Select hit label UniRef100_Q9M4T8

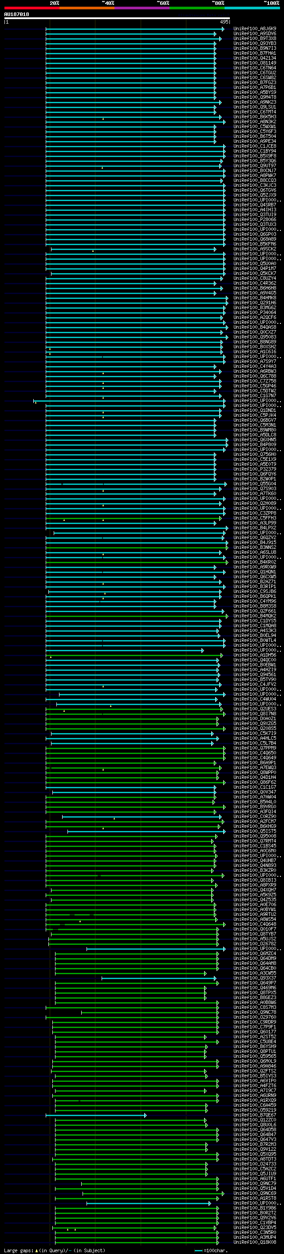tap(255, 97)
